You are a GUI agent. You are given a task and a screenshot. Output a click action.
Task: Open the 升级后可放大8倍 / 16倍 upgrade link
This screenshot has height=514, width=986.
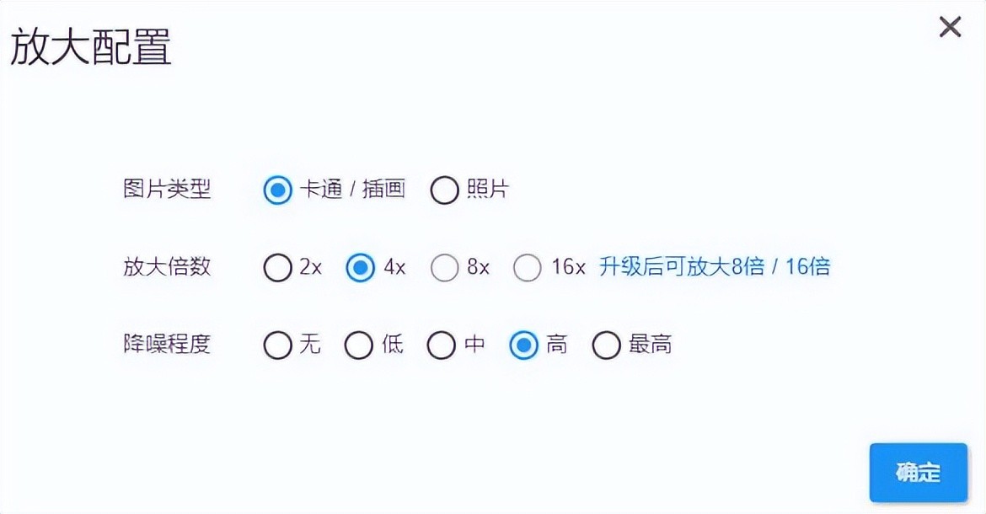click(714, 267)
